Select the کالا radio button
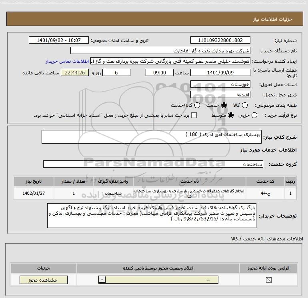This screenshot has width=308, height=298. pyautogui.click(x=244, y=105)
